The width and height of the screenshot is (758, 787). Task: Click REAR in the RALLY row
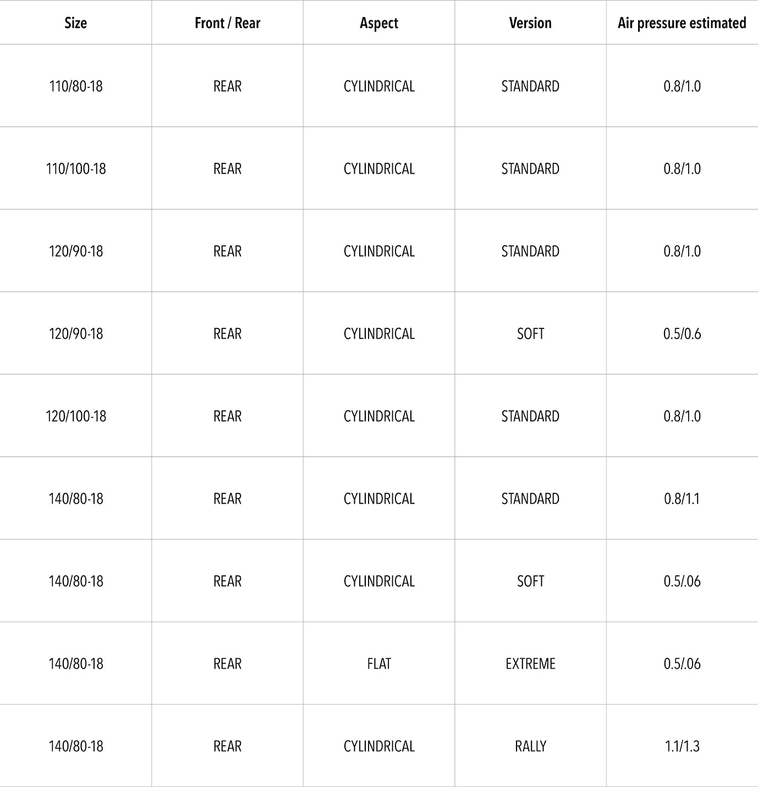[x=227, y=746]
